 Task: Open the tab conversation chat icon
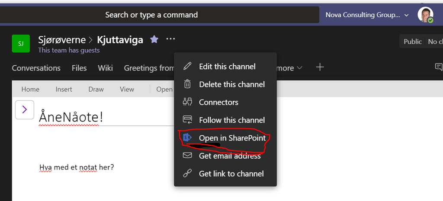pyautogui.click(x=439, y=67)
